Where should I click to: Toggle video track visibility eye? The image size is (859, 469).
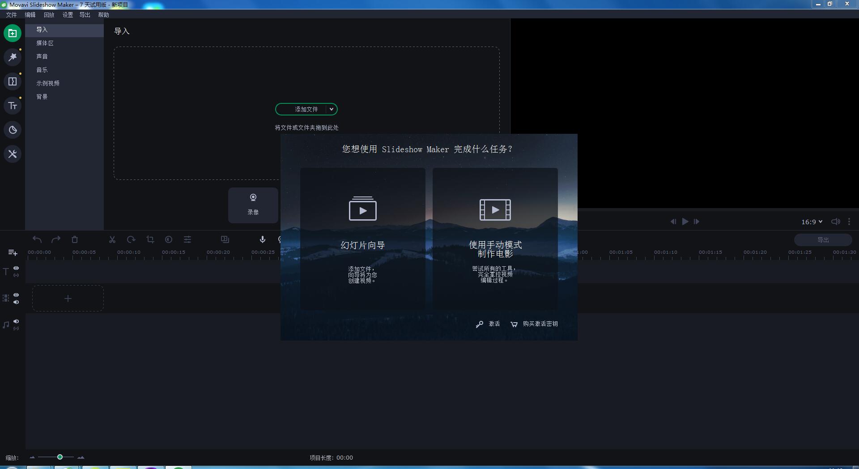point(16,295)
